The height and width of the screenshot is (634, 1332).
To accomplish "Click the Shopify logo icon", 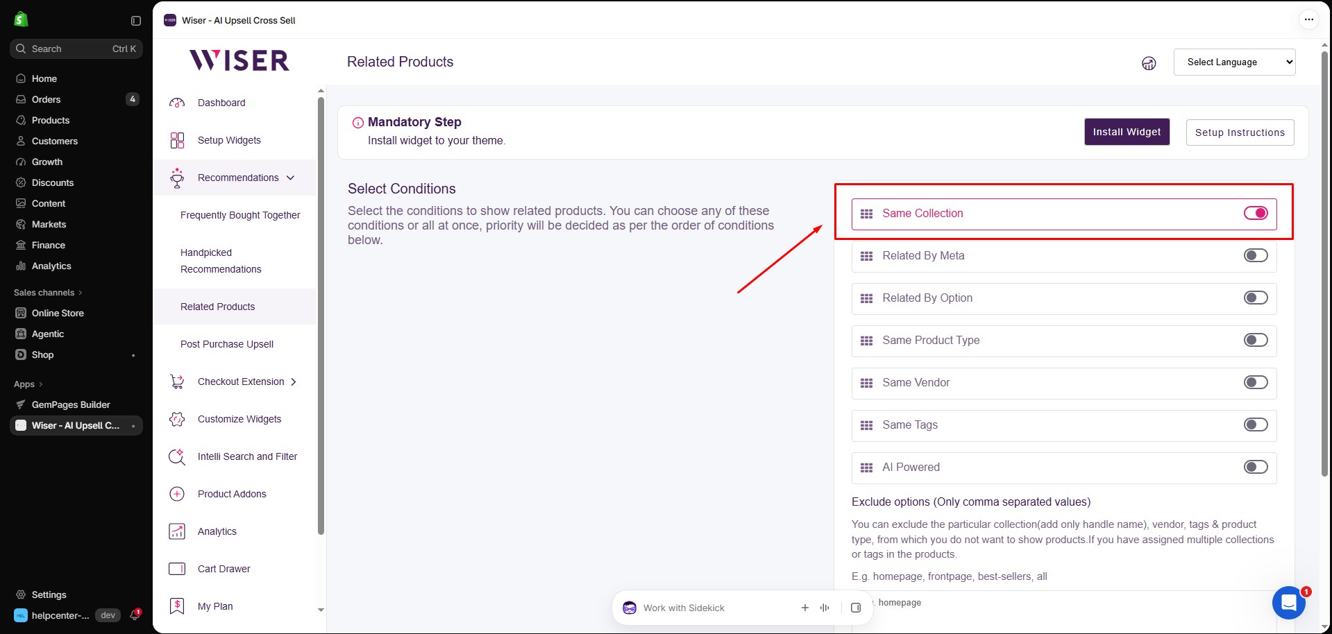I will 21,19.
